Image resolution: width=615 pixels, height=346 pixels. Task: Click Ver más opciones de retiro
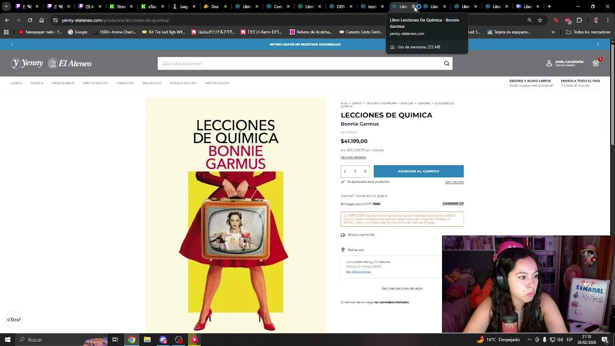[402, 288]
